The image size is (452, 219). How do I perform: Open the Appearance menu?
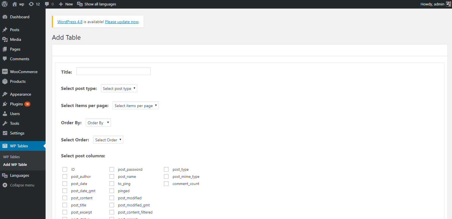click(x=23, y=94)
